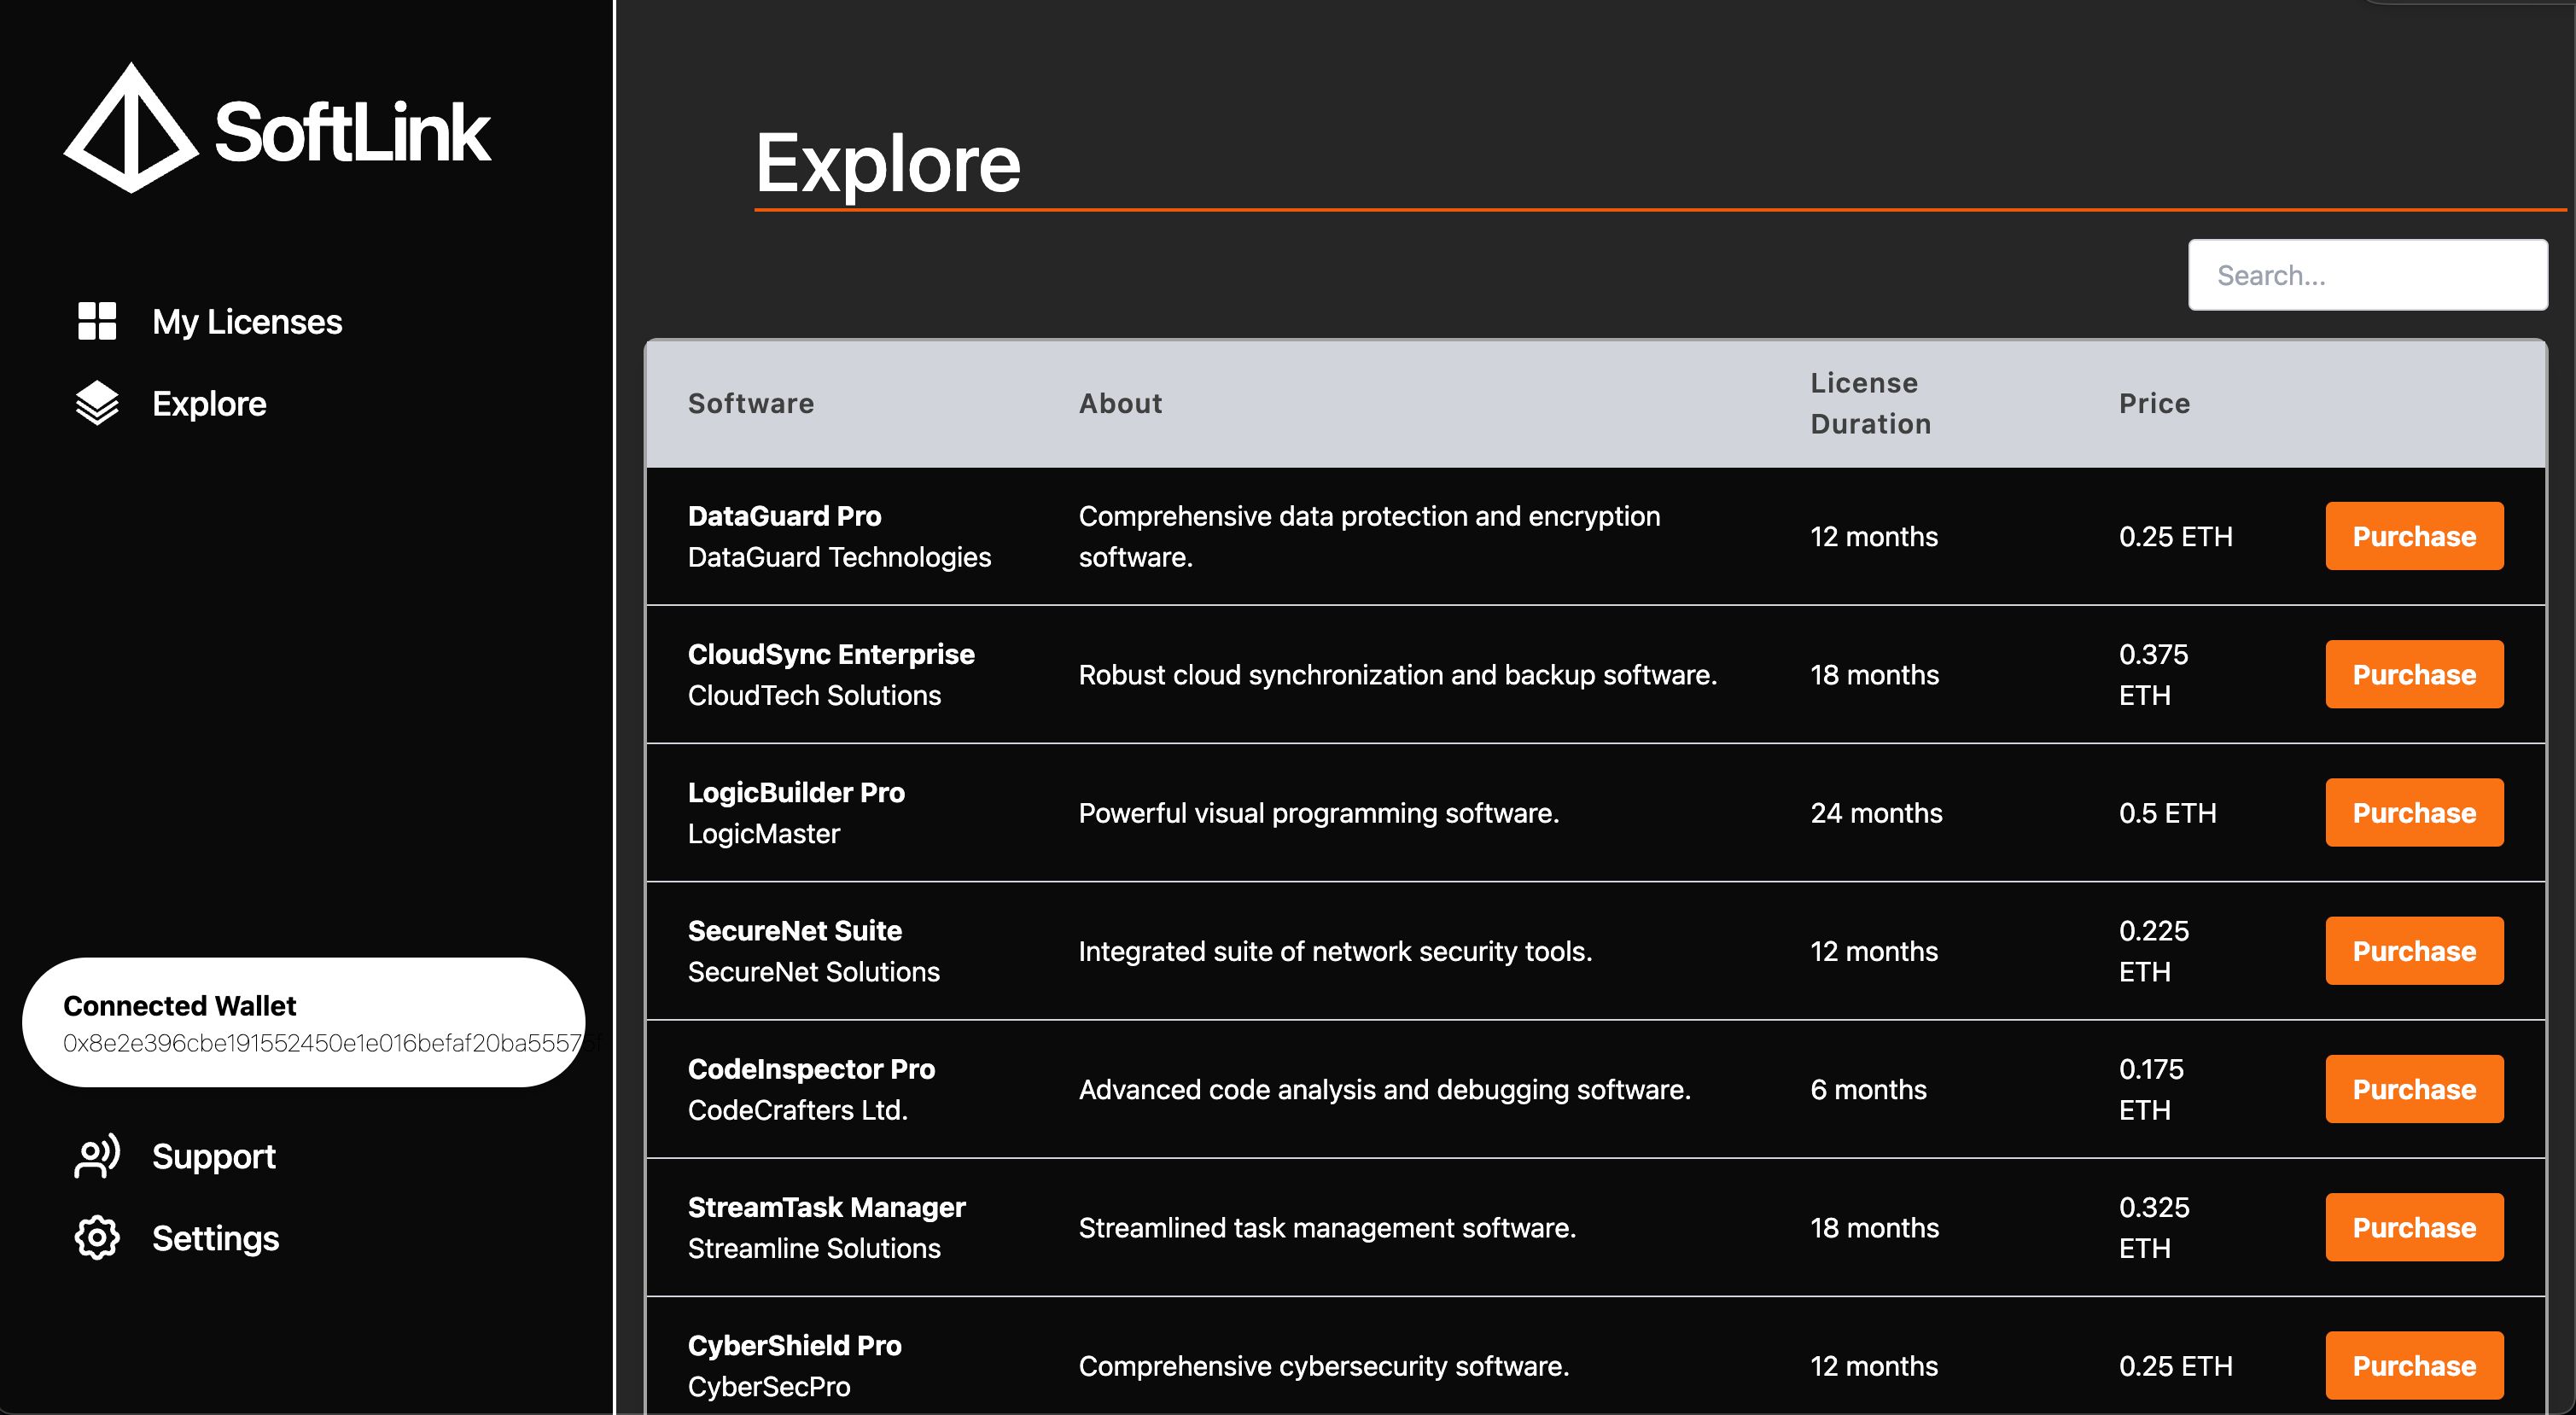Click 'Streamlined task management software.' description
The width and height of the screenshot is (2576, 1415).
(1327, 1227)
